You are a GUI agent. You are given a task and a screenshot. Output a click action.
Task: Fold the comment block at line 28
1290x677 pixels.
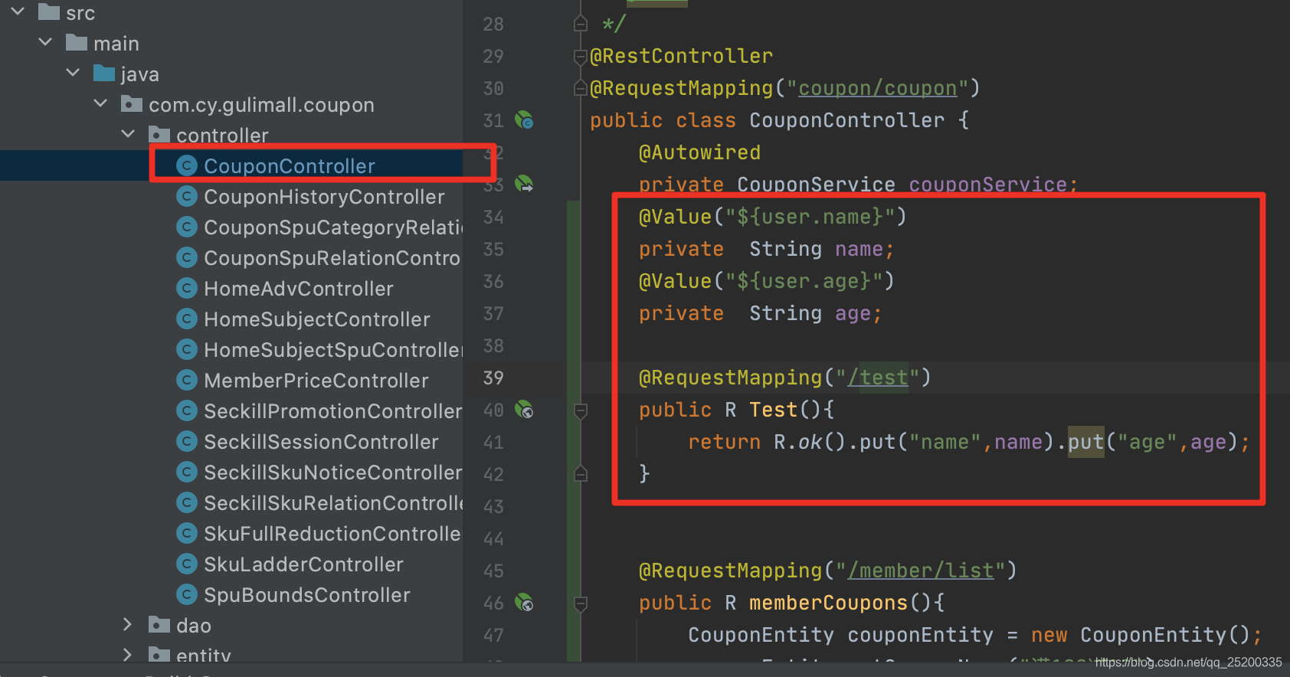point(581,24)
